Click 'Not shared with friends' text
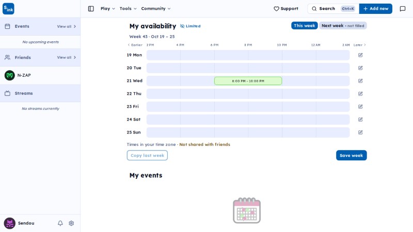 tap(204, 144)
